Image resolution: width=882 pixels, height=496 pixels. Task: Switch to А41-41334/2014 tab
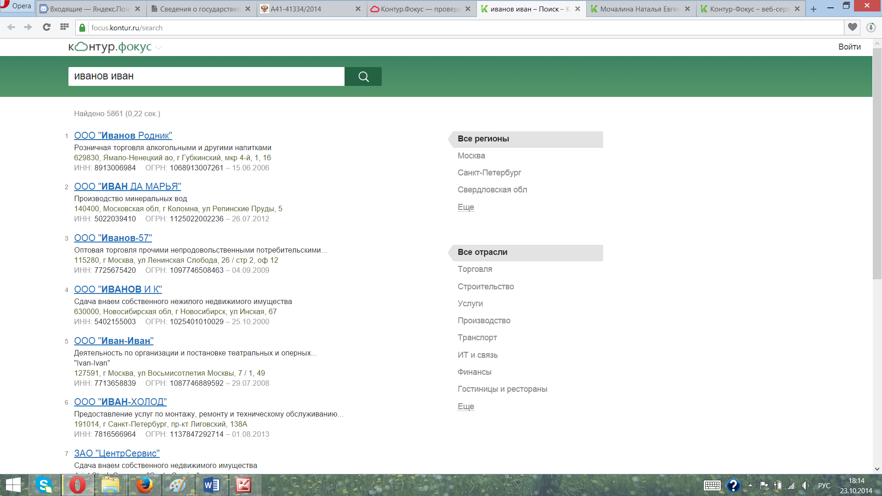pos(311,9)
